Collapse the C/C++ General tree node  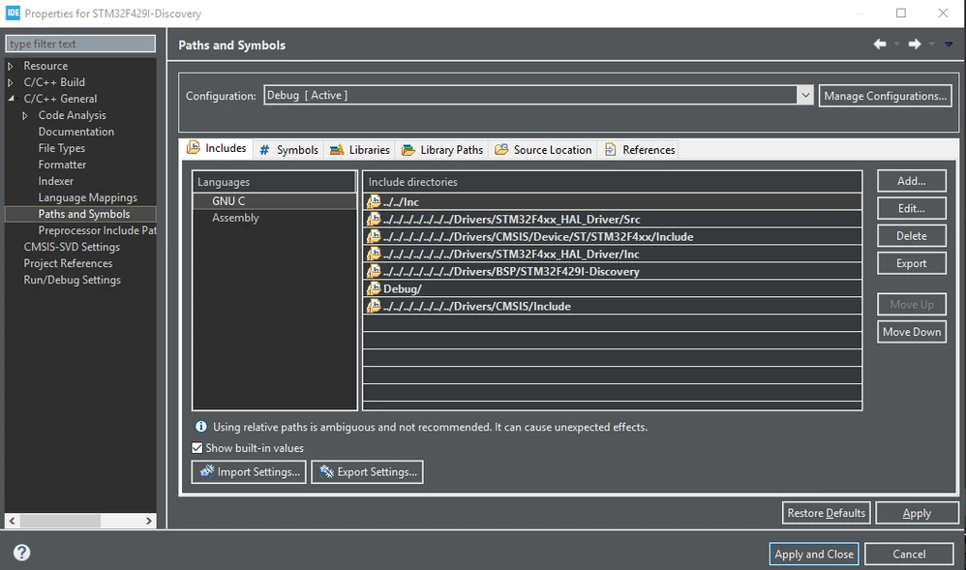[x=11, y=99]
